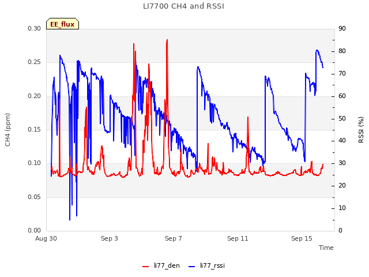Click the 0.00 left axis value
Screen dimensions: 369x277
pos(35,230)
